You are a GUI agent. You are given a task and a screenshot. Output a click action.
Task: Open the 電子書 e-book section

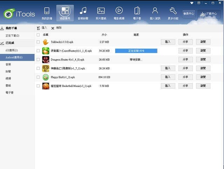pyautogui.click(x=137, y=13)
